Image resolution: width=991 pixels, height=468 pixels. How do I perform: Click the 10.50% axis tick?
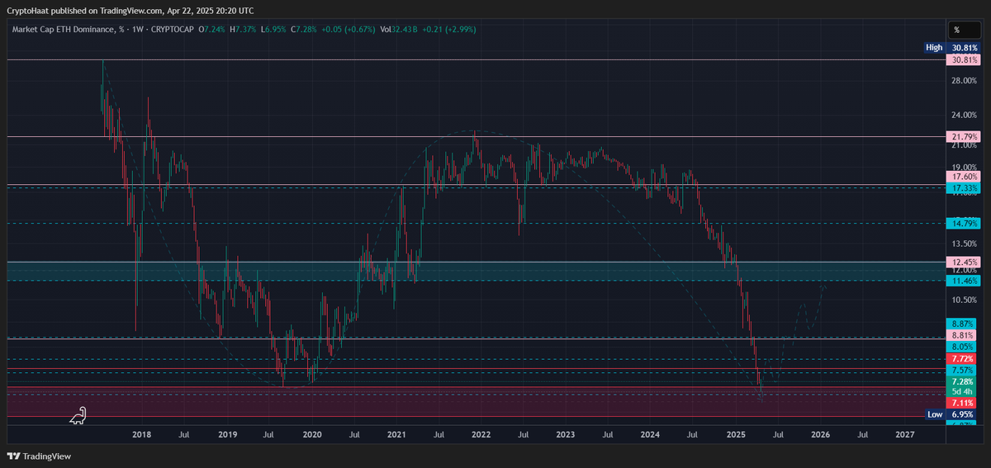(964, 300)
